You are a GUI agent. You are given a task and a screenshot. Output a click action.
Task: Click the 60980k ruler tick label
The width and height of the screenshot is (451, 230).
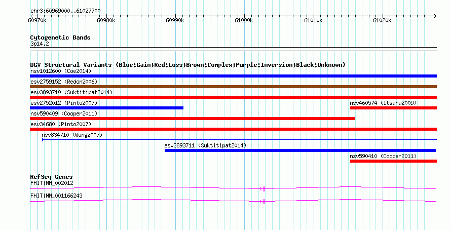point(106,21)
